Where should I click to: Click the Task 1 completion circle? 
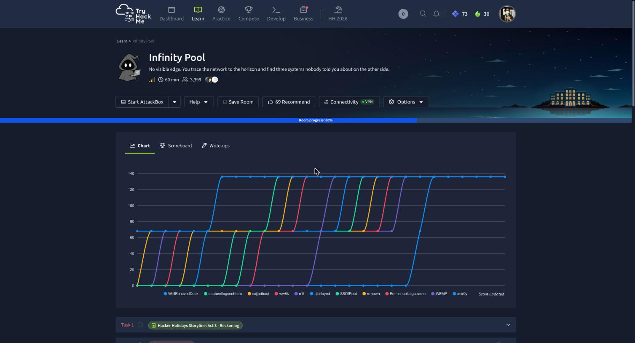click(x=140, y=325)
